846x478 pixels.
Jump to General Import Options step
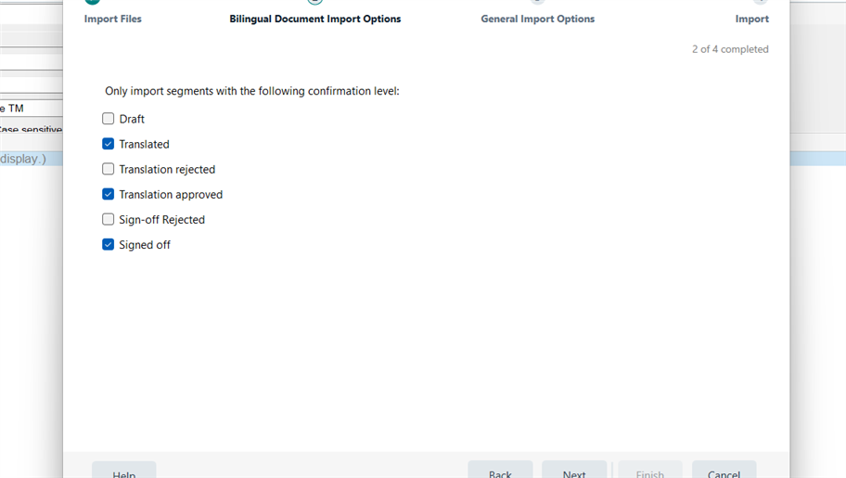537,19
